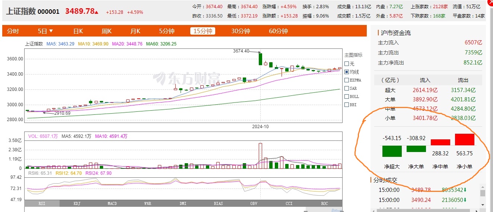The height and width of the screenshot is (212, 493).
Task: Switch sub-chart to MACD
Action: coord(112,203)
